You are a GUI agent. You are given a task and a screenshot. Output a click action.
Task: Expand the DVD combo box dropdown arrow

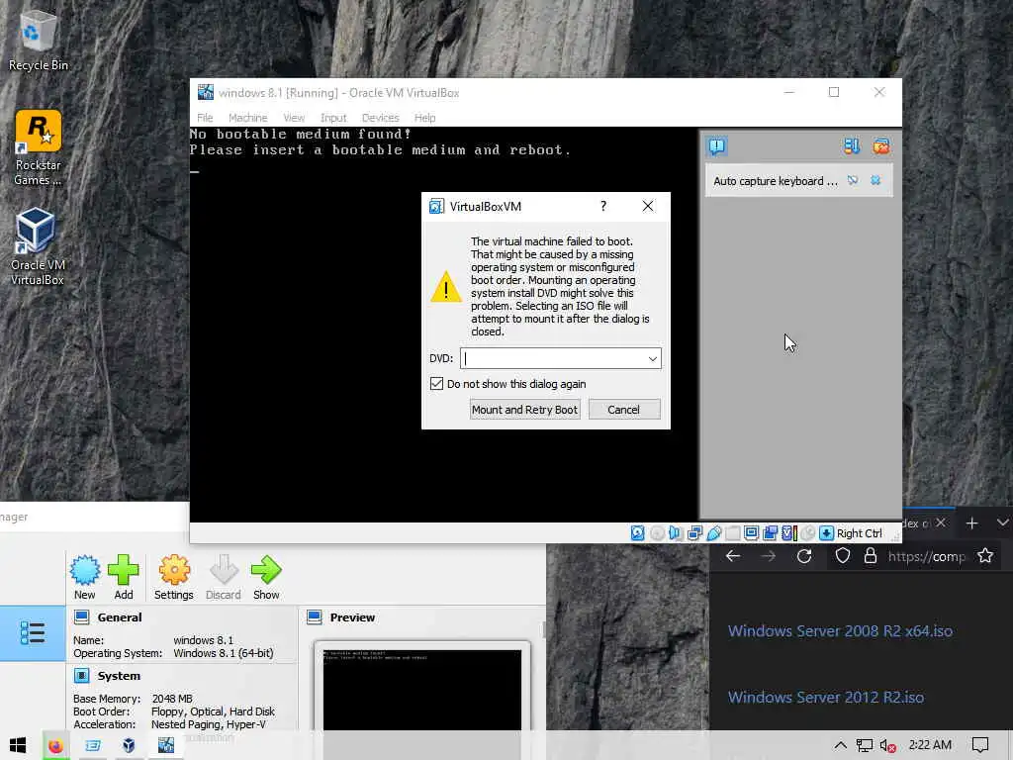click(x=653, y=358)
